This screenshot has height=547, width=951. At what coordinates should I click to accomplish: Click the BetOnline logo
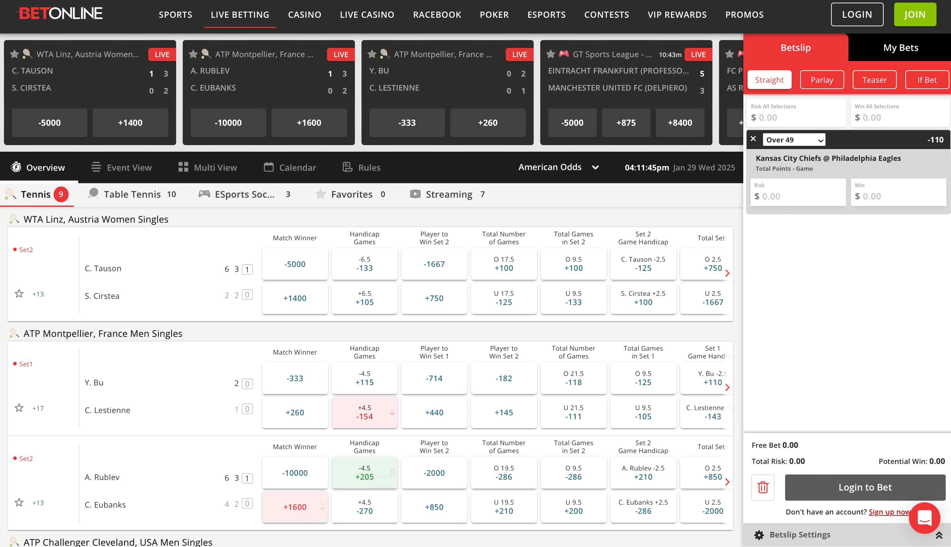pos(60,13)
